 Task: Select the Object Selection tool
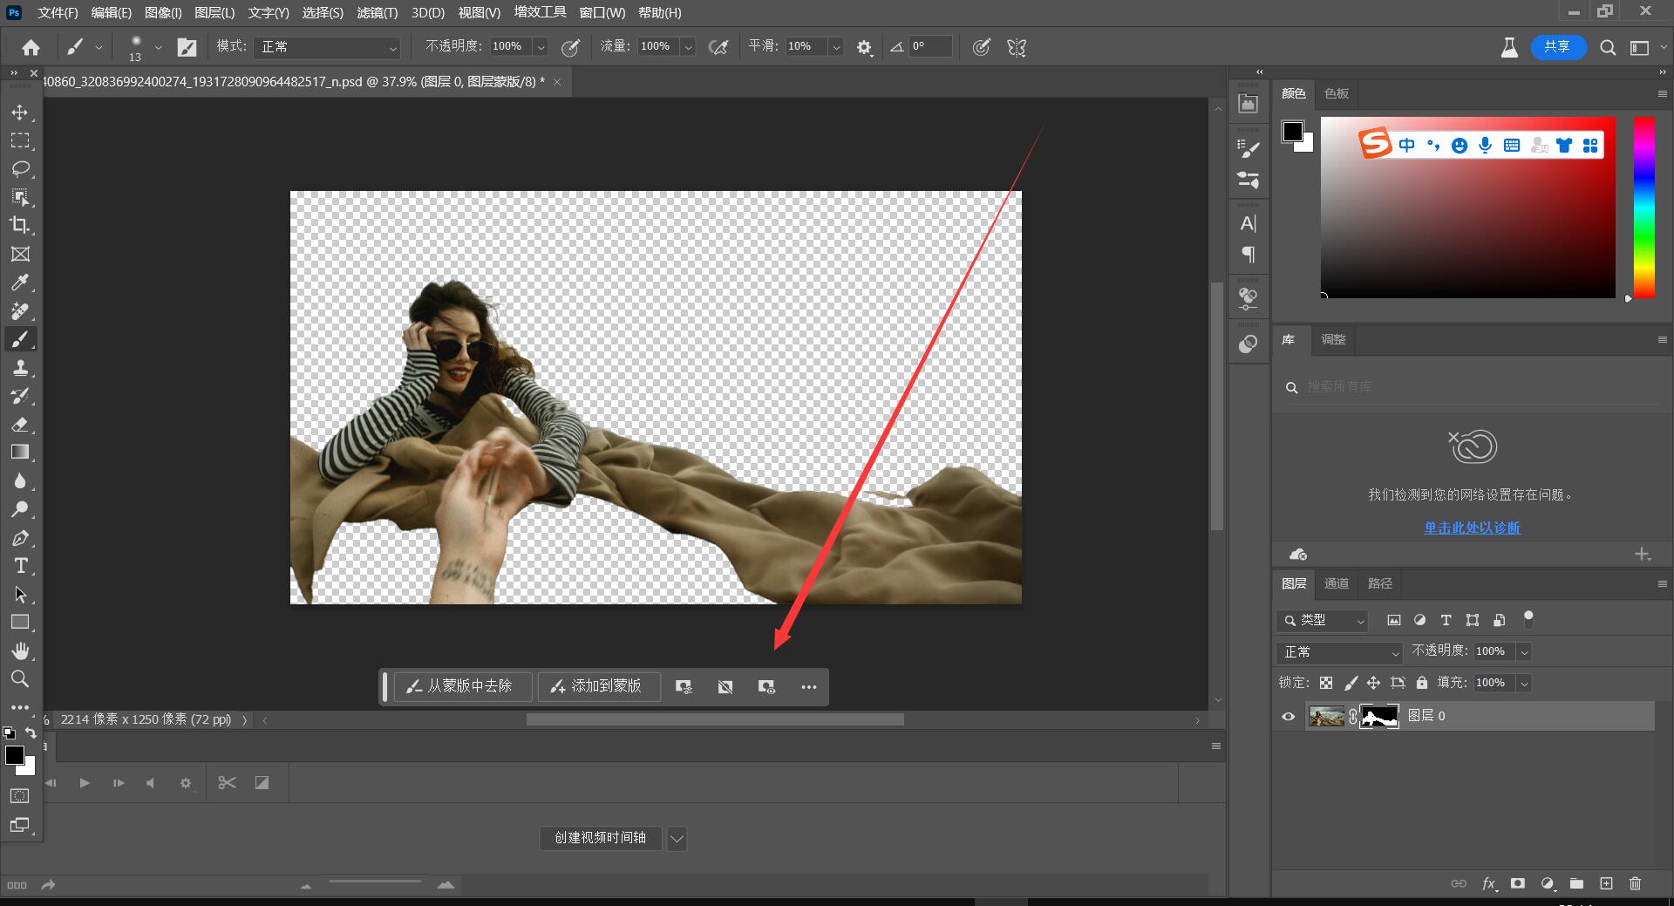(20, 197)
